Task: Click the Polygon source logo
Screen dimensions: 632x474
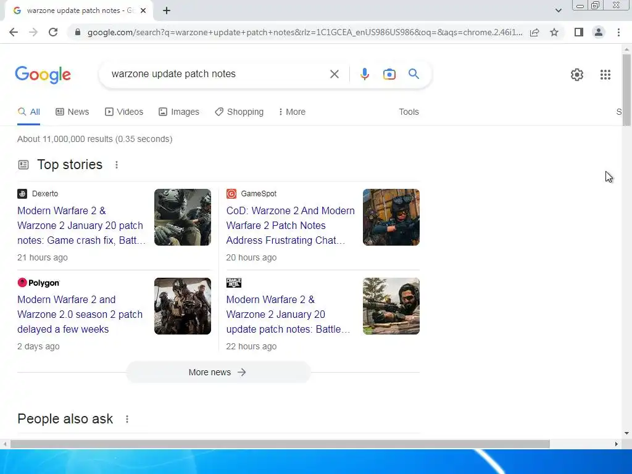Action: pyautogui.click(x=39, y=283)
